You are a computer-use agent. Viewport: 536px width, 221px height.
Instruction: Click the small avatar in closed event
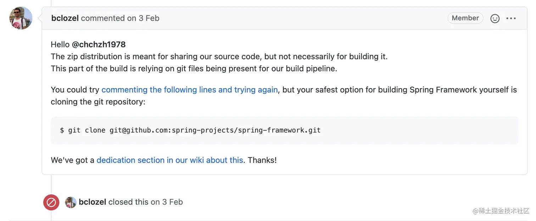click(71, 202)
